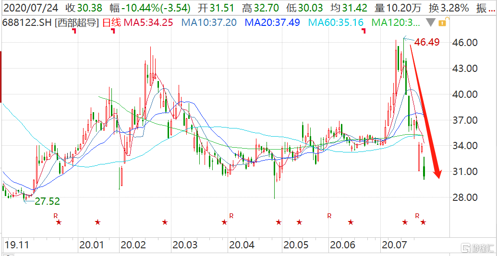Select the MA5:34.25 indicator label
This screenshot has height=256, width=497.
[x=148, y=23]
